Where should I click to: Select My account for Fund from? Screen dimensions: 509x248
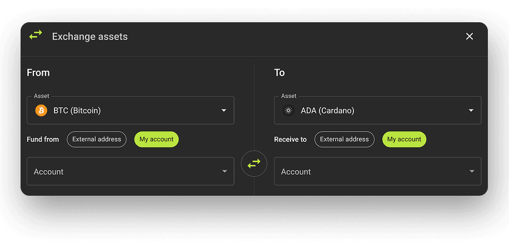coord(156,140)
